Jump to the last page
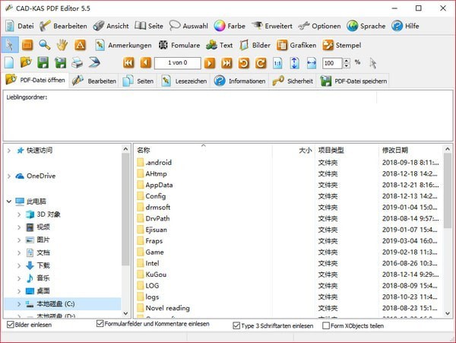456x343 pixels. (x=226, y=63)
